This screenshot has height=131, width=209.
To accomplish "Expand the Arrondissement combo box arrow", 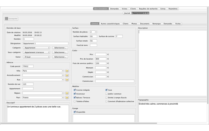I will (x=63, y=75).
